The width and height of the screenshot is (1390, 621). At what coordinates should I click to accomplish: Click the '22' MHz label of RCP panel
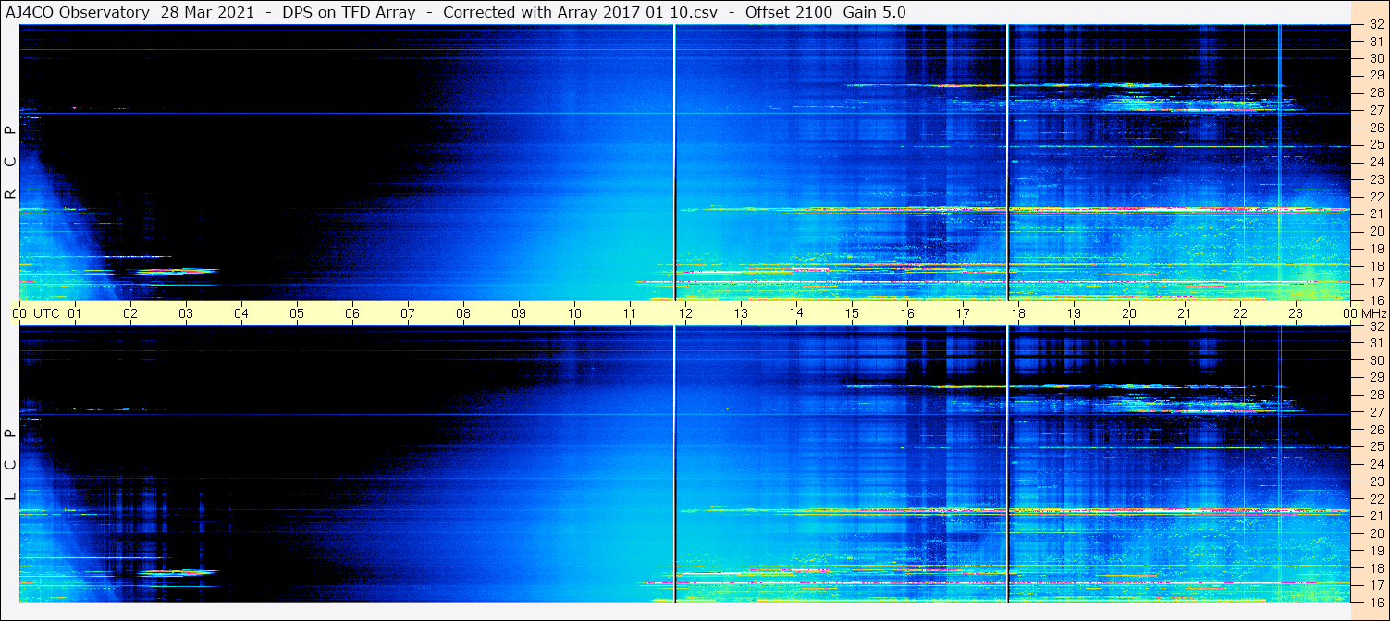(x=1375, y=197)
